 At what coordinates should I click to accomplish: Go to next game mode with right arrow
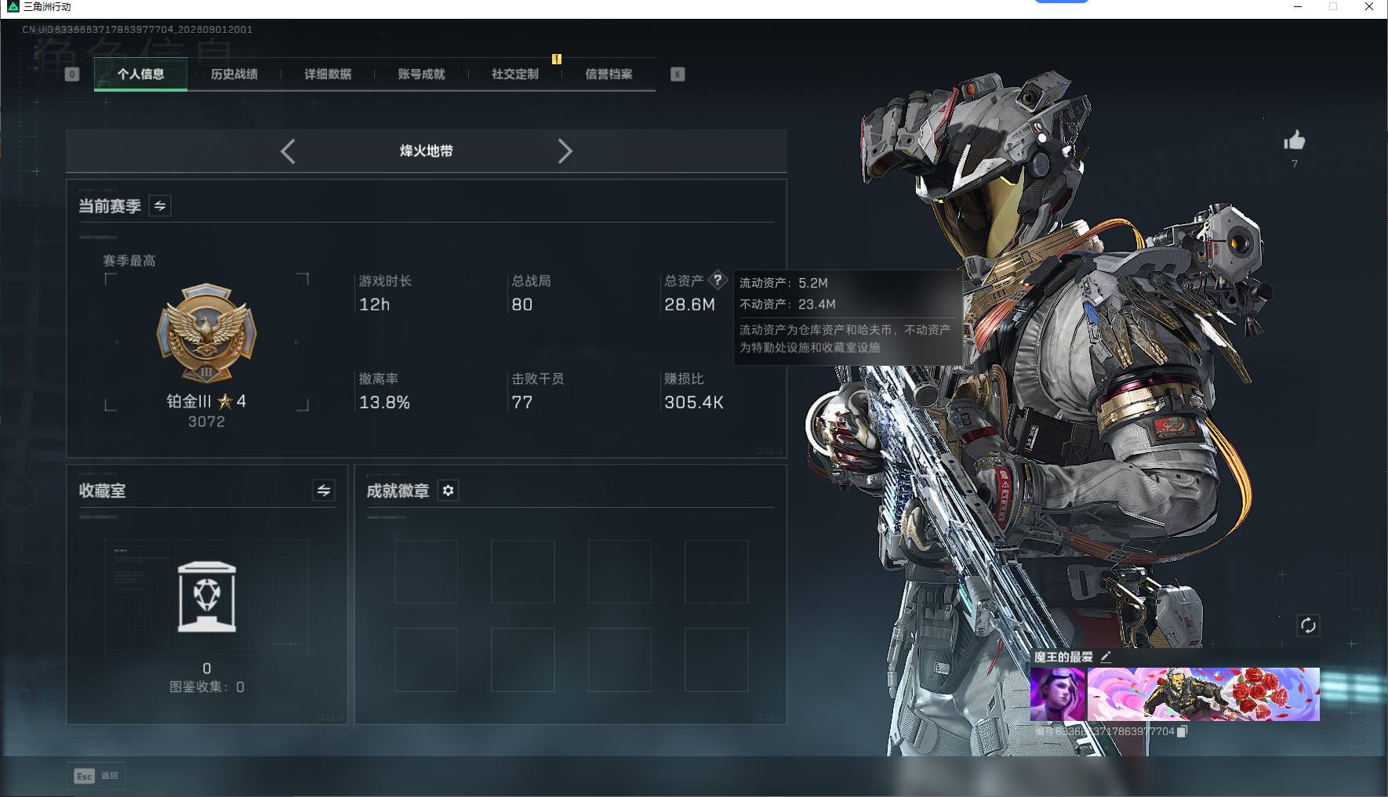click(565, 151)
